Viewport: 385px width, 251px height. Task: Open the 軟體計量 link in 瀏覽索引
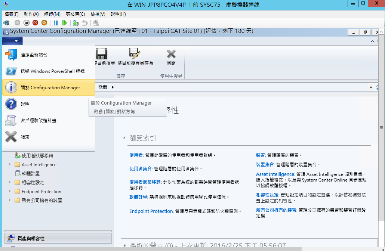[x=138, y=197]
